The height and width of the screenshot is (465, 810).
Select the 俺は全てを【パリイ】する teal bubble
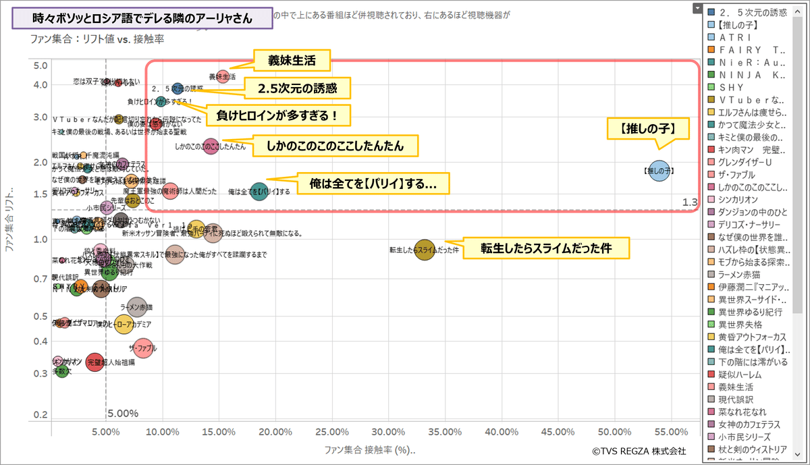(x=259, y=191)
